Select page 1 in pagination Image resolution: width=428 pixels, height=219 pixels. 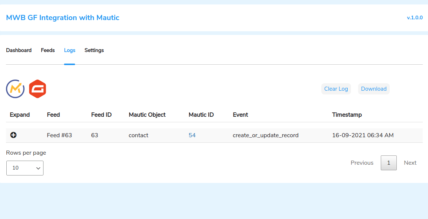point(389,163)
